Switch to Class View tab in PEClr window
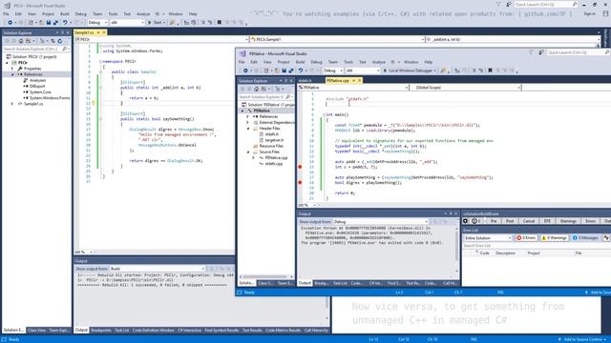611x343 pixels. coord(36,331)
